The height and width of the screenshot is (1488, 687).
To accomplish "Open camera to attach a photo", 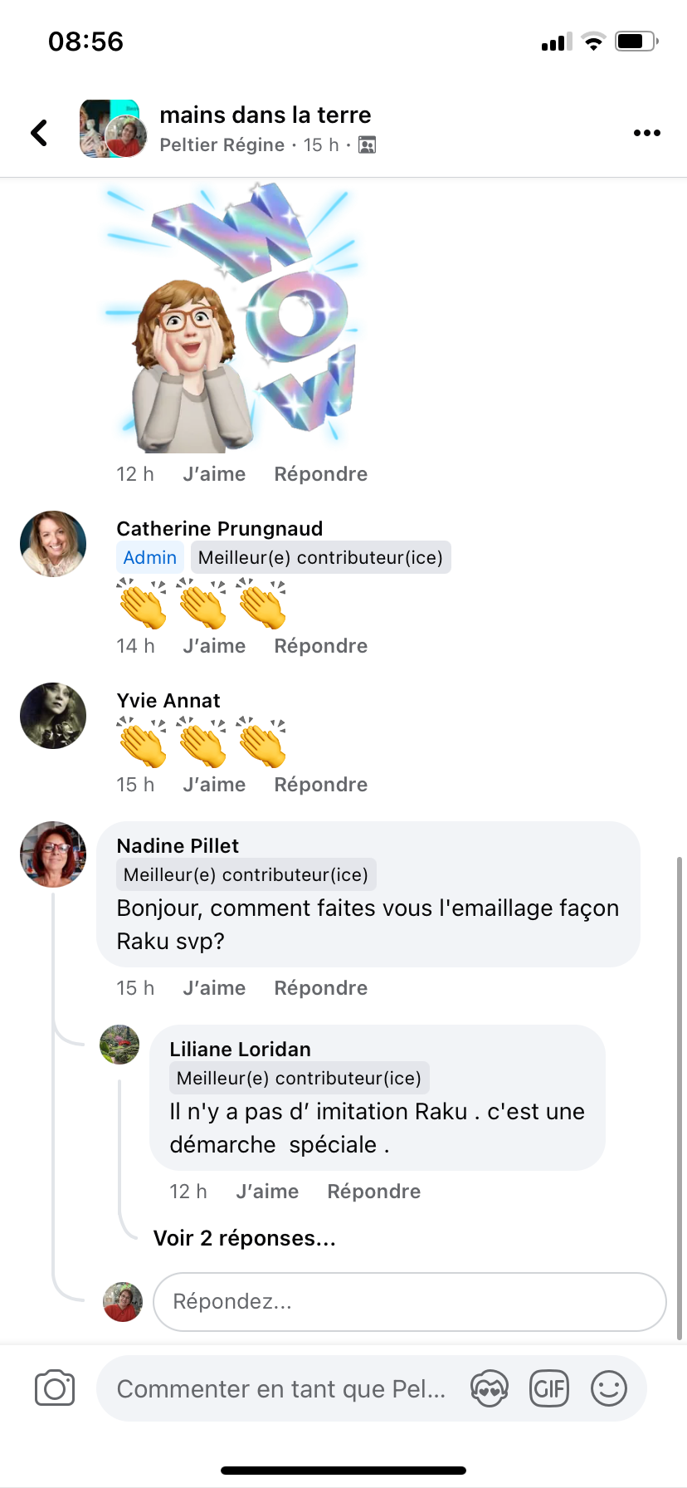I will (x=55, y=1388).
